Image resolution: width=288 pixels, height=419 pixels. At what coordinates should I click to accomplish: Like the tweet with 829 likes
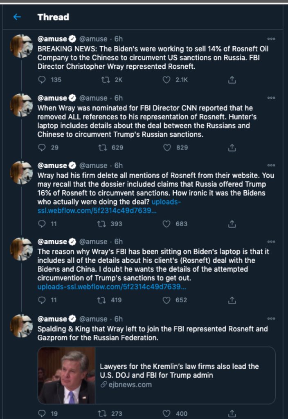point(167,147)
